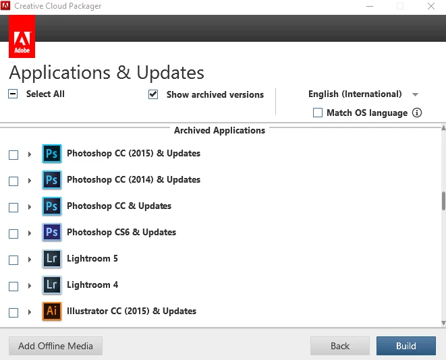Select the Lightroom 5 label
This screenshot has height=360, width=446.
pos(92,259)
